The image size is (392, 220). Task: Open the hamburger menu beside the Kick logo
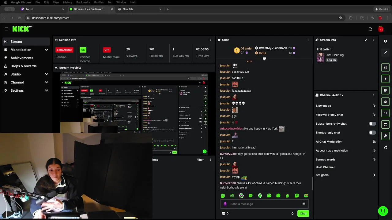pyautogui.click(x=6, y=29)
